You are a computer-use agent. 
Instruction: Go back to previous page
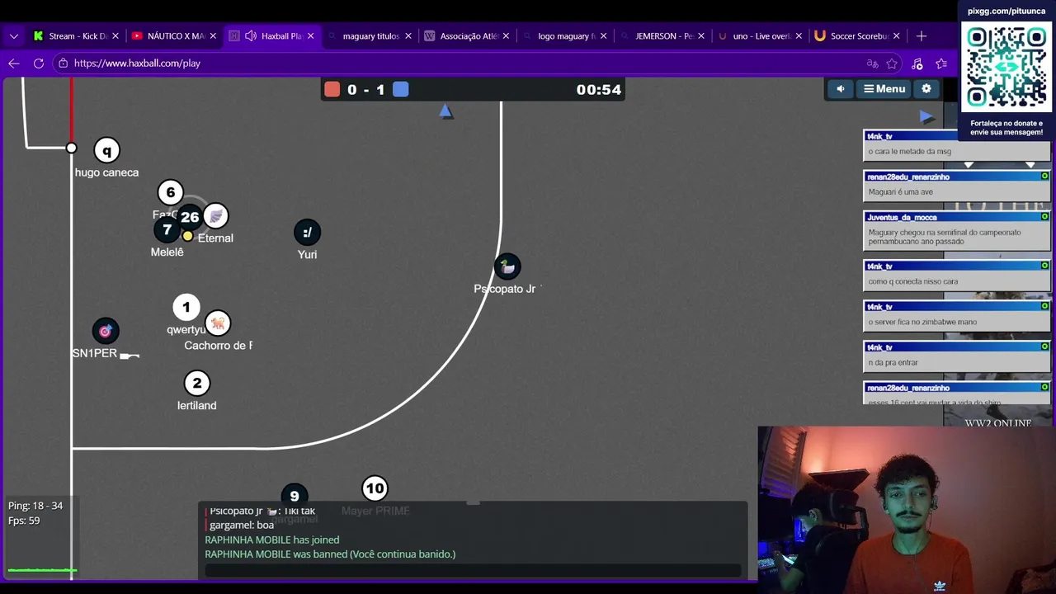[14, 64]
